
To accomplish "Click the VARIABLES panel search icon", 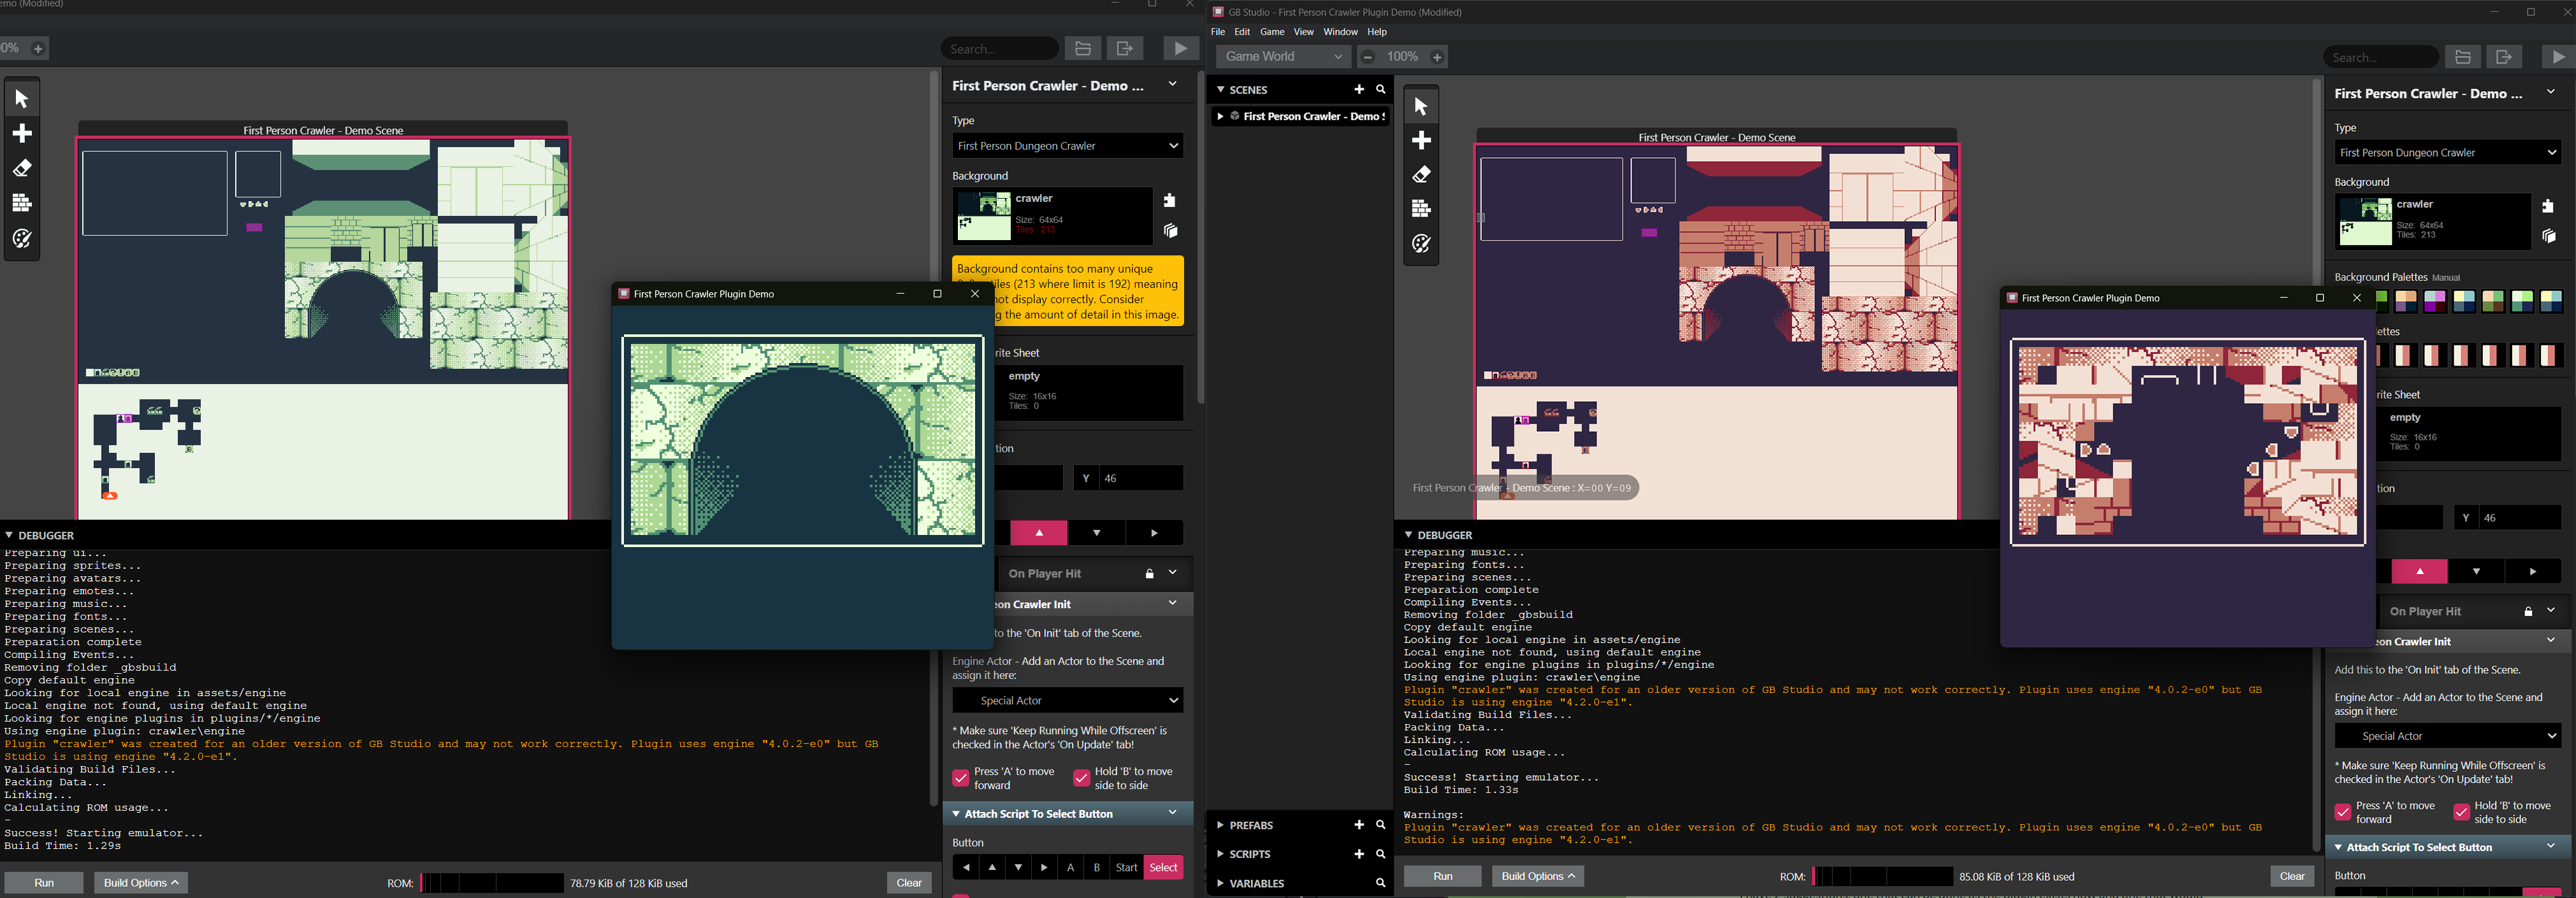I will [1380, 883].
